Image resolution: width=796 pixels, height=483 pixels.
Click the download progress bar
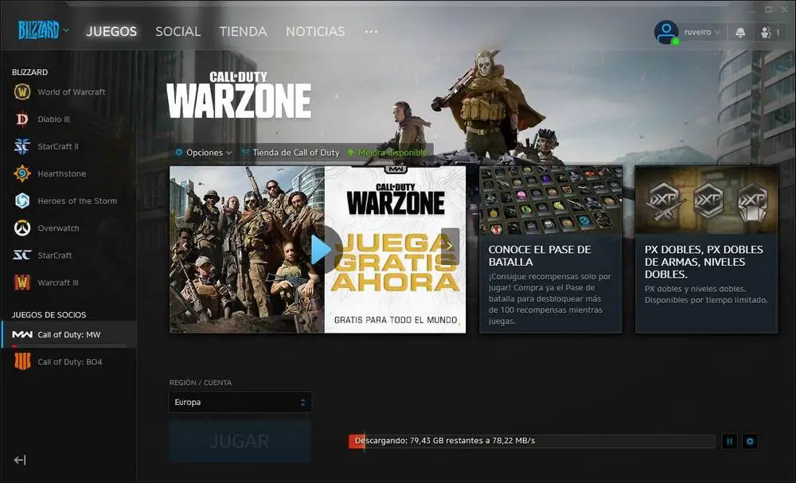point(532,441)
